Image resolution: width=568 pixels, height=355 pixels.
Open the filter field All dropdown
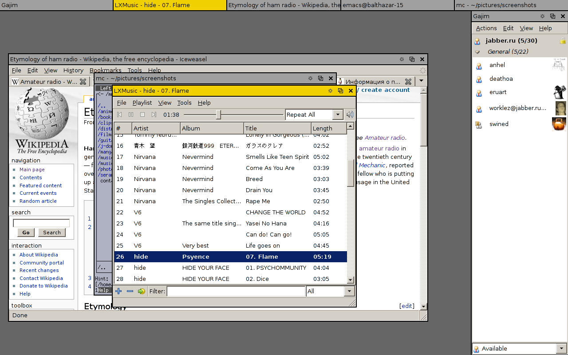tap(349, 291)
